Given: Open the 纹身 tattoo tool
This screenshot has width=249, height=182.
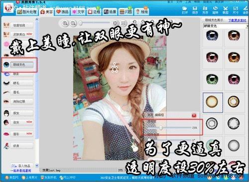Looking at the screenshot, I should pyautogui.click(x=22, y=146).
